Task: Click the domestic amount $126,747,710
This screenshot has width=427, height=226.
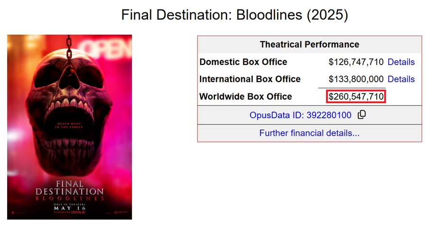Action: (356, 62)
